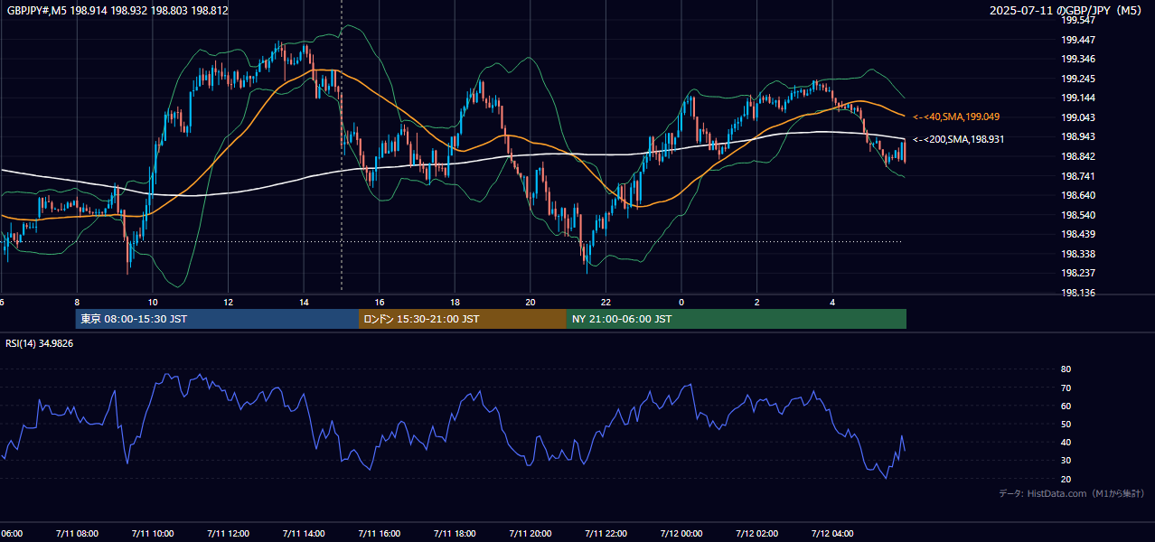Click price axis value 199.245
Screen dimensions: 1155x542
(x=1079, y=79)
